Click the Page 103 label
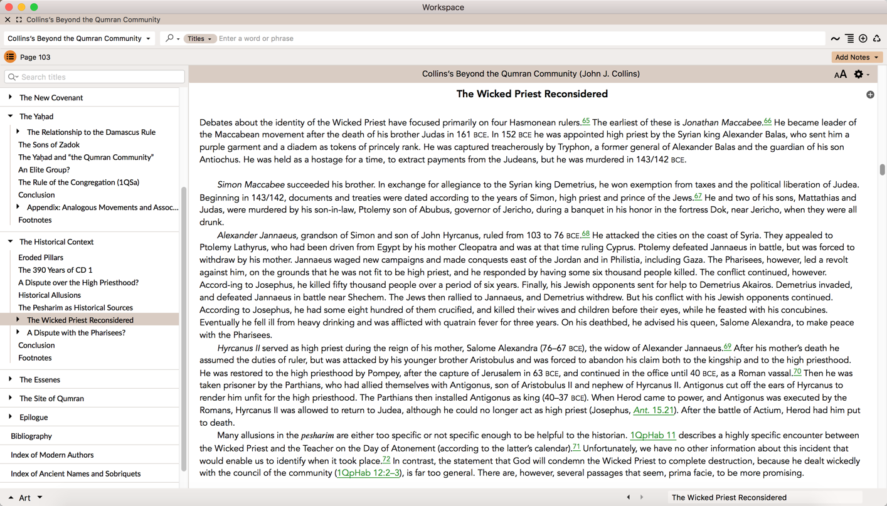This screenshot has width=887, height=506. pos(35,57)
